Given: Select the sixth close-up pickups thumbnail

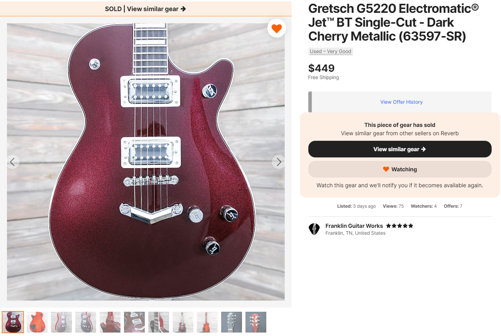Looking at the screenshot, I should [134, 322].
